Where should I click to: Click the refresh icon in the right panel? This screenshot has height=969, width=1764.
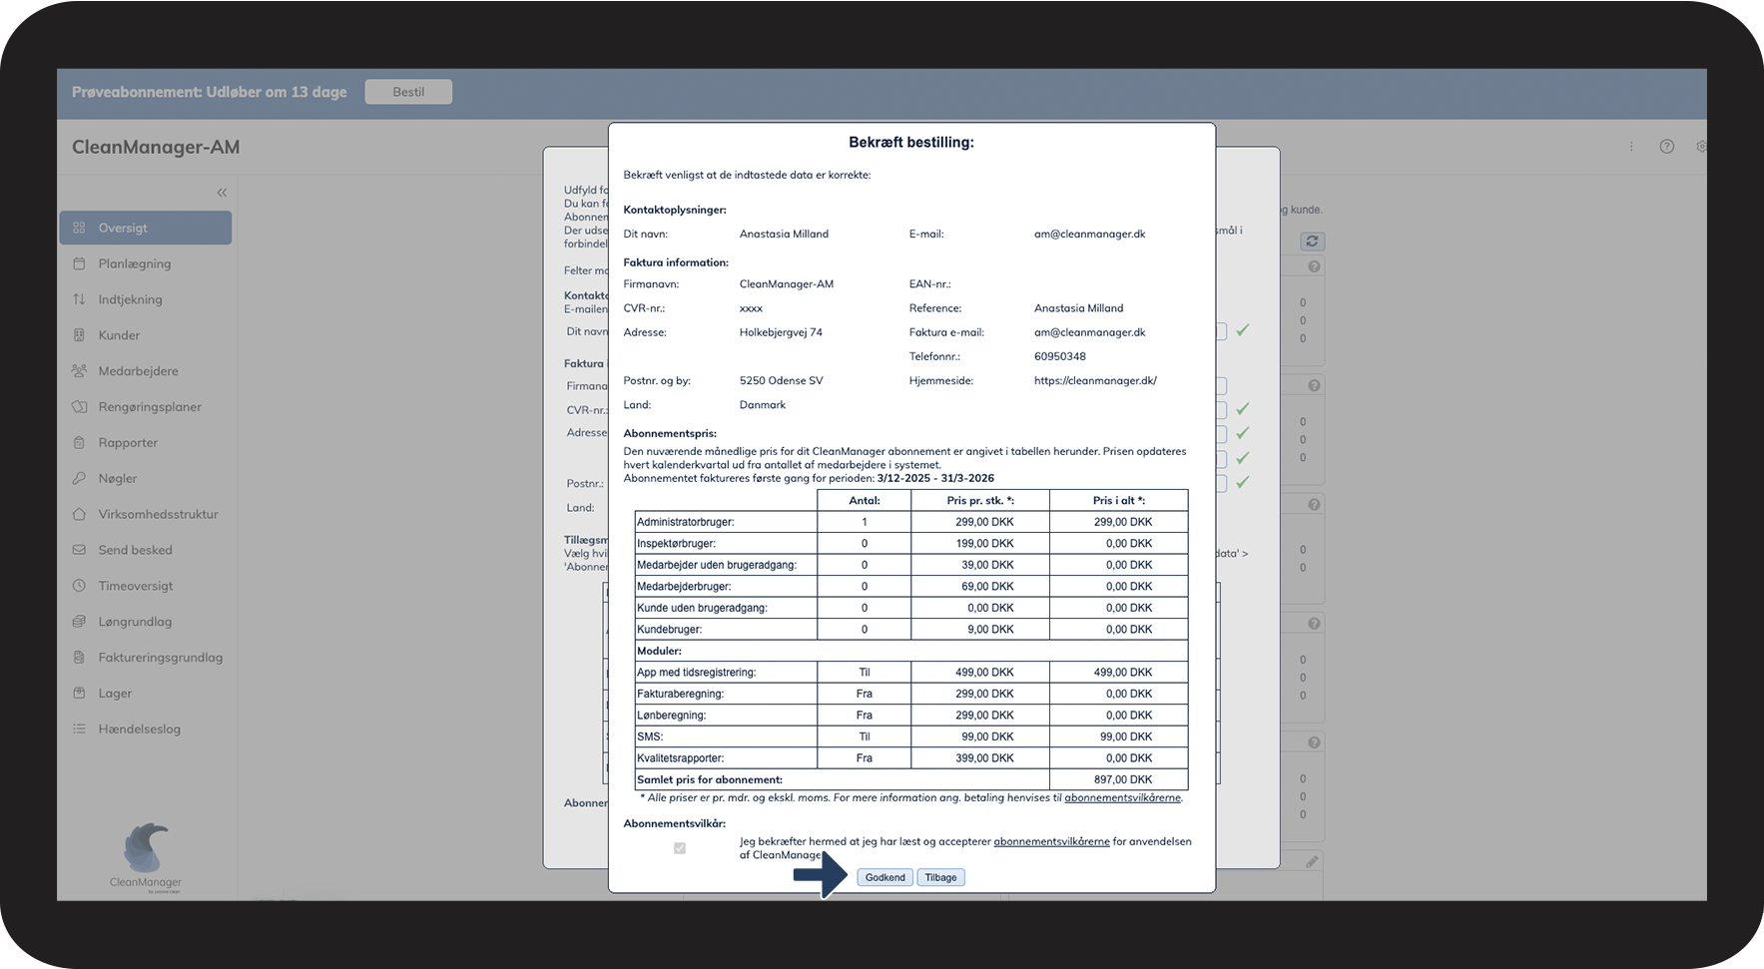[x=1312, y=242]
